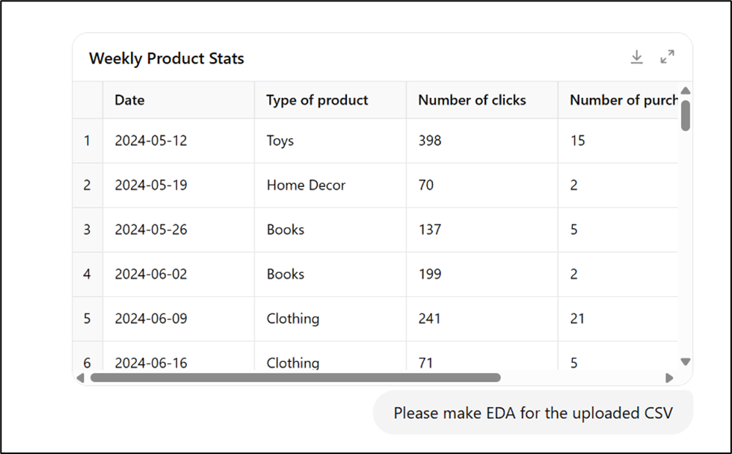This screenshot has width=732, height=454.
Task: Download the Weekly Product Stats table
Action: coord(637,57)
